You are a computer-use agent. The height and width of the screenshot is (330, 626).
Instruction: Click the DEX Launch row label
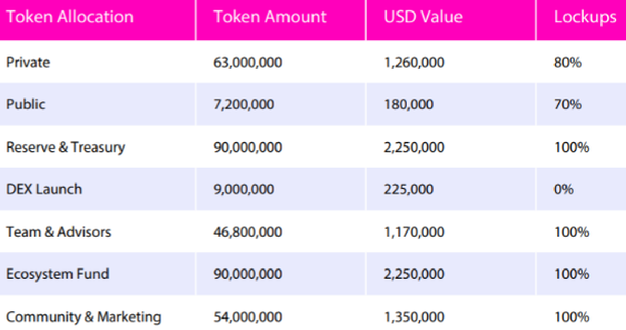click(x=44, y=189)
